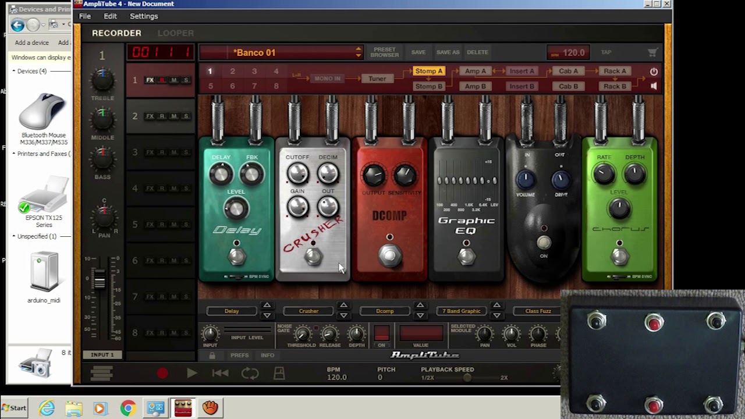The image size is (745, 419).
Task: Select the EPSON TX125 Series printer
Action: (x=43, y=201)
